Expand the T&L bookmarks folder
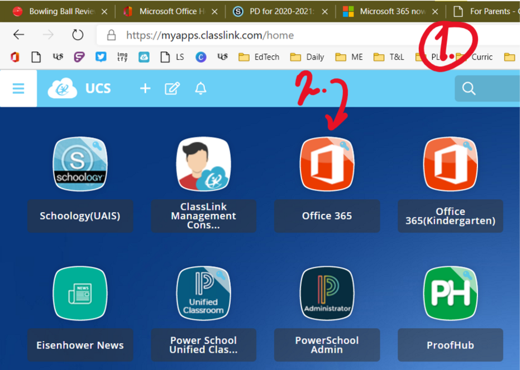520x370 pixels. click(x=389, y=57)
